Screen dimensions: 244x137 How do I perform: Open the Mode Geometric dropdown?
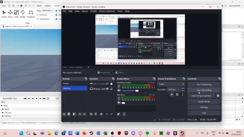(48, 11)
